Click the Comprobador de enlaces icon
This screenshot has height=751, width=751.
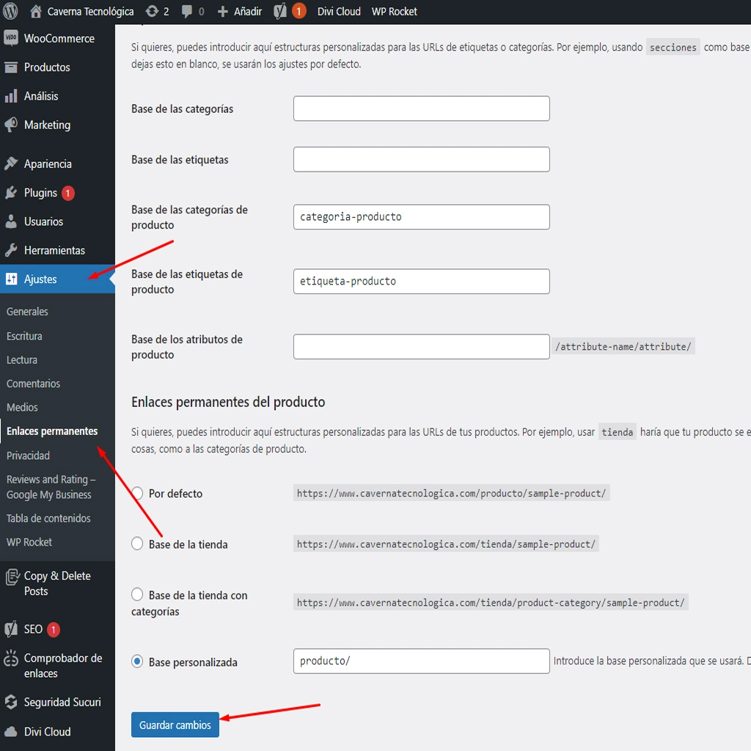11,659
